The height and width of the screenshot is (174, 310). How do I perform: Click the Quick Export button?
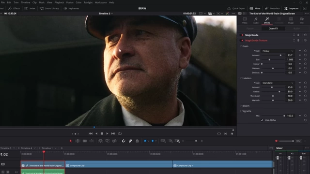pyautogui.click(x=236, y=8)
